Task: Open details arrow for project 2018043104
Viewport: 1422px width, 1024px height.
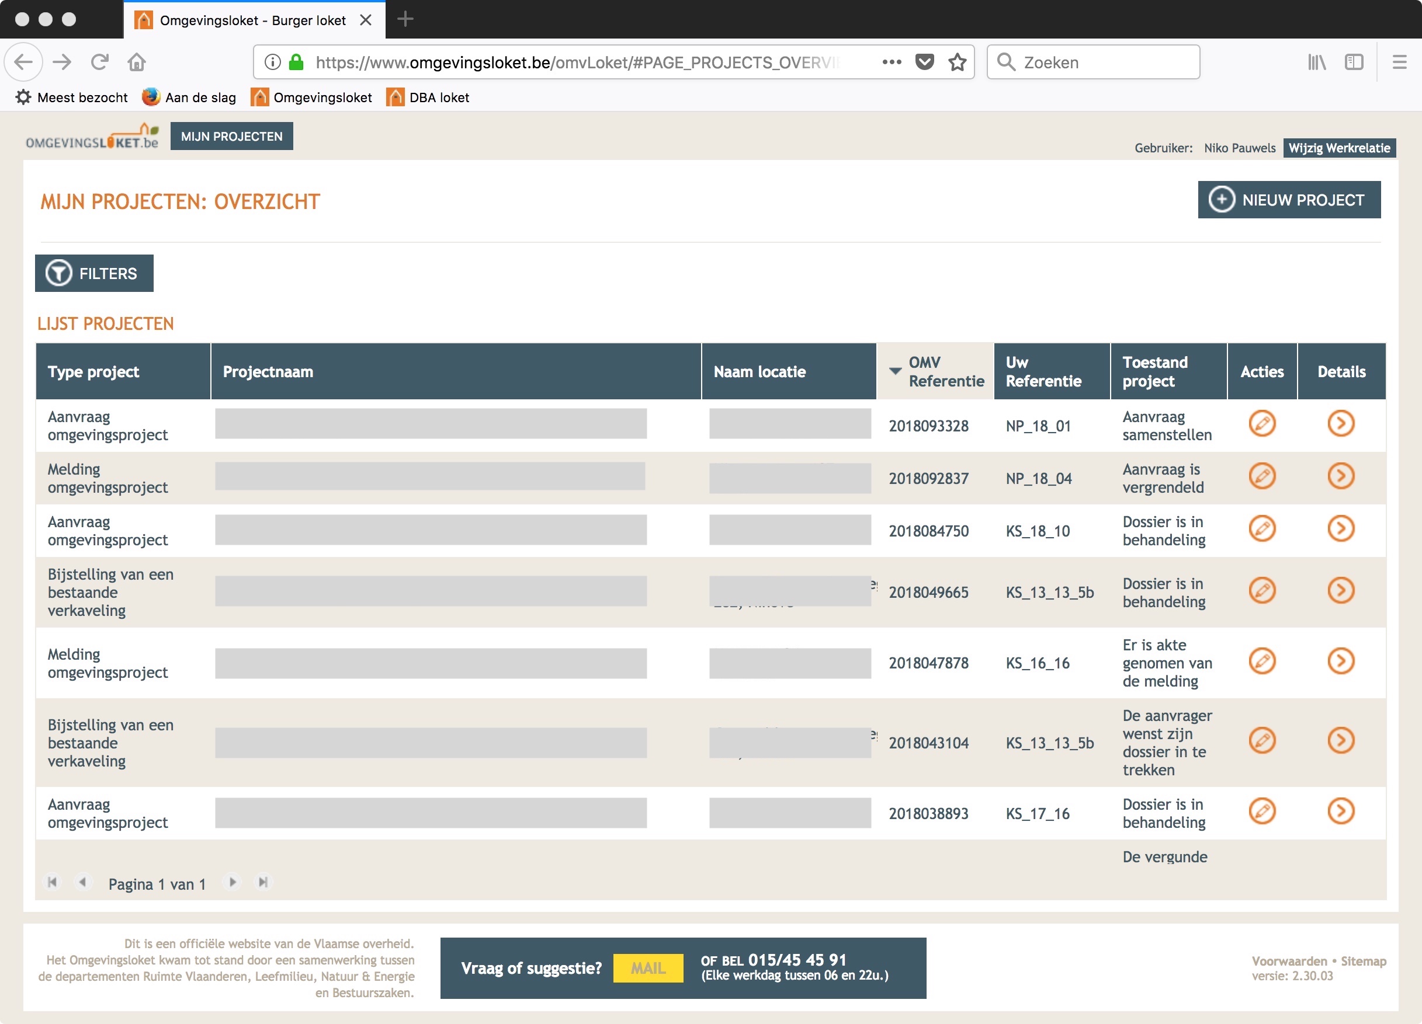Action: pyautogui.click(x=1340, y=741)
